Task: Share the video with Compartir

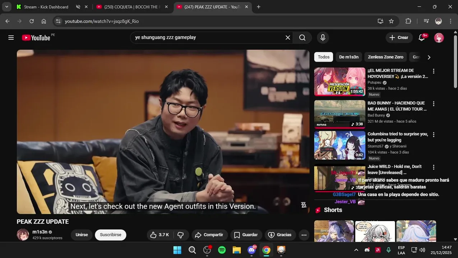Action: 209,235
